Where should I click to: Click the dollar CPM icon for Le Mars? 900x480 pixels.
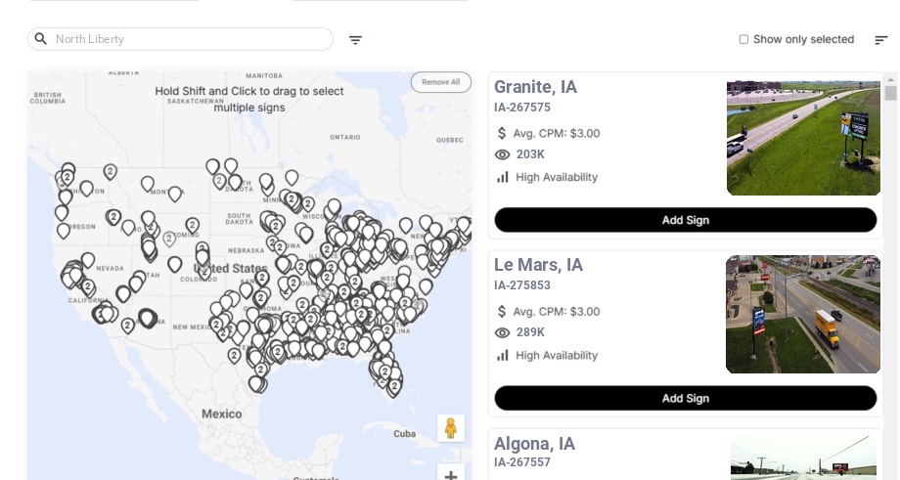pyautogui.click(x=502, y=312)
